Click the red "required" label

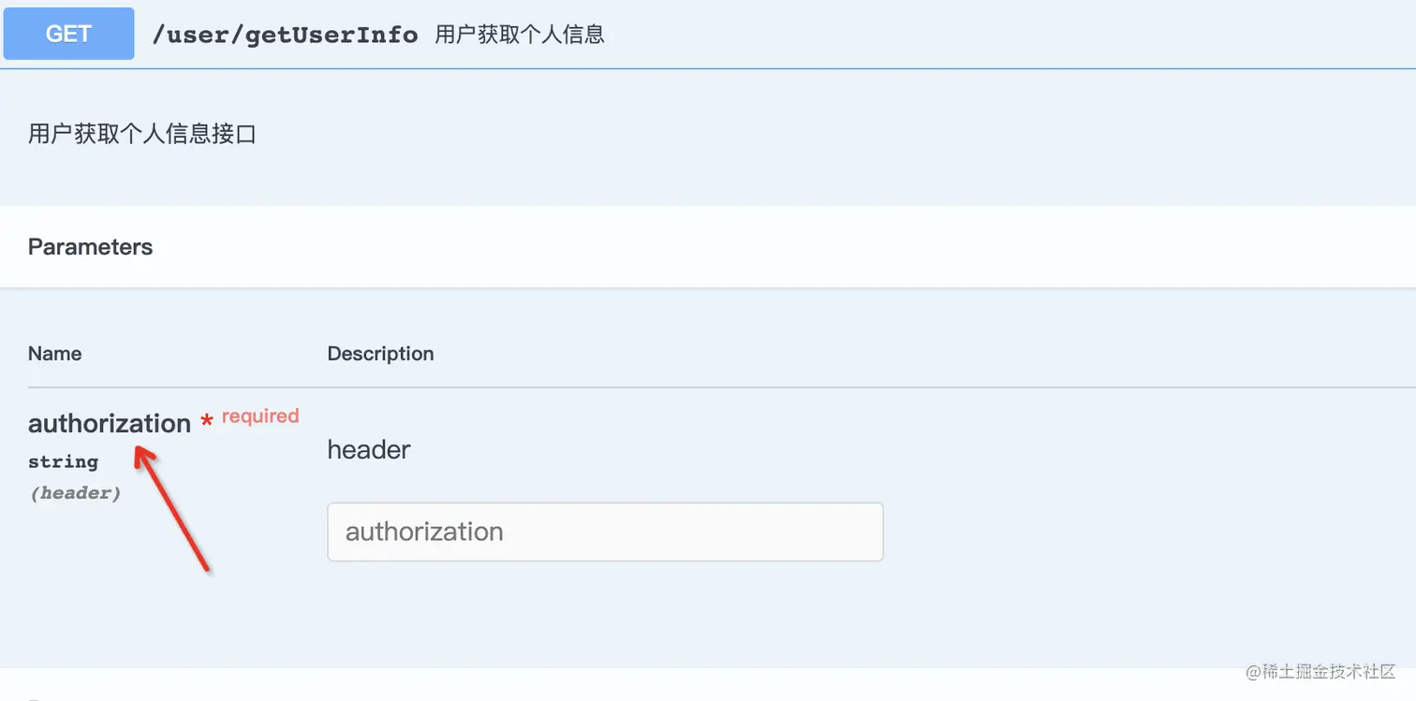[x=260, y=416]
